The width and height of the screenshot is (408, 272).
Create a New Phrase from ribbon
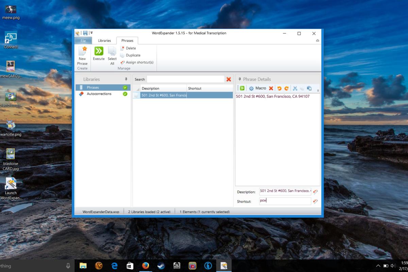[x=82, y=56]
